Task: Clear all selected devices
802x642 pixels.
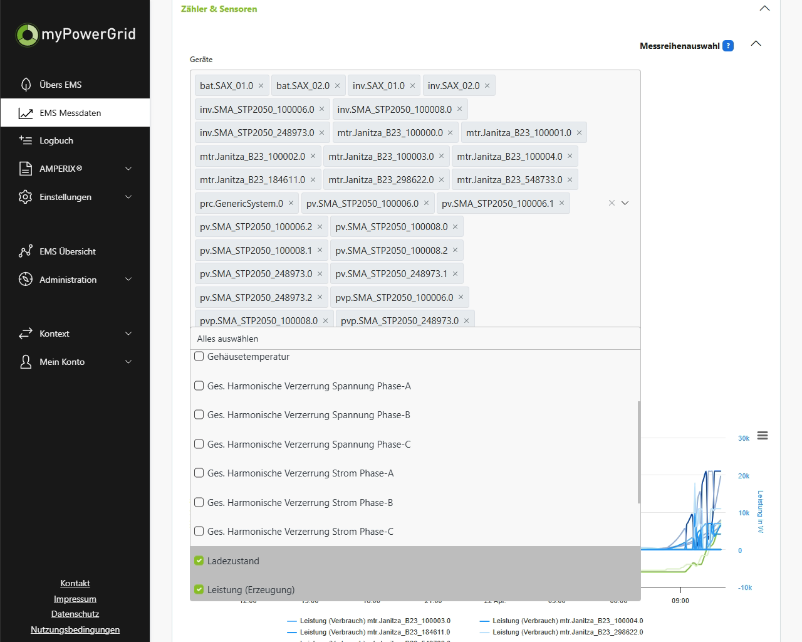Action: 612,203
